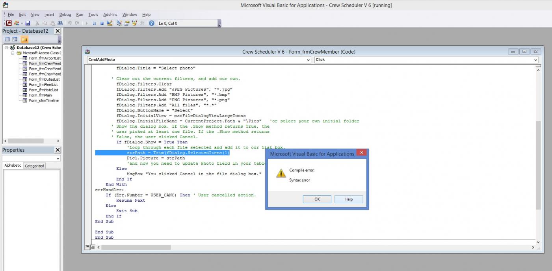Image resolution: width=552 pixels, height=271 pixels.
Task: Select Form_sfrmTimeline in project tree
Action: click(43, 100)
